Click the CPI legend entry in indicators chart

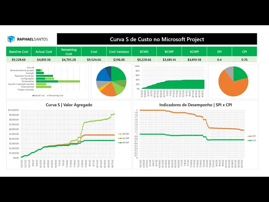pyautogui.click(x=252, y=141)
